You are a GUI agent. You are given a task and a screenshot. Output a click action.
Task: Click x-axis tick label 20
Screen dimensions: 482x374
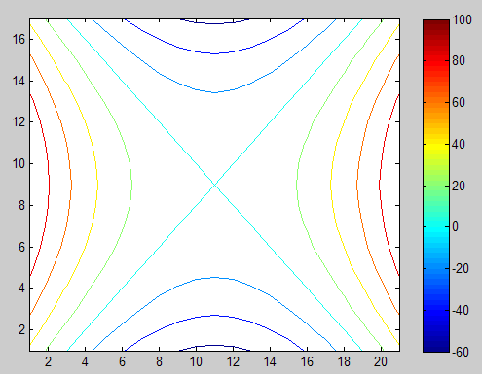[x=381, y=361]
